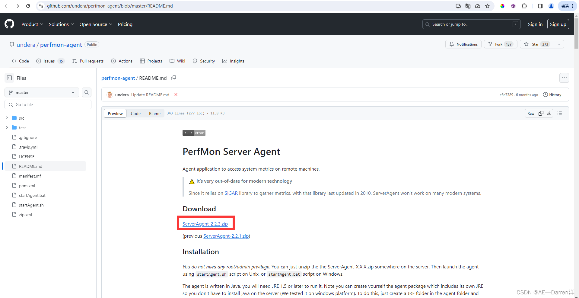Fork the repository

point(501,44)
